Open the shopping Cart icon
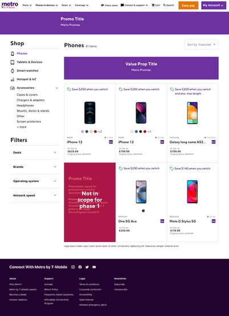229x316 pixels. (x=153, y=5)
